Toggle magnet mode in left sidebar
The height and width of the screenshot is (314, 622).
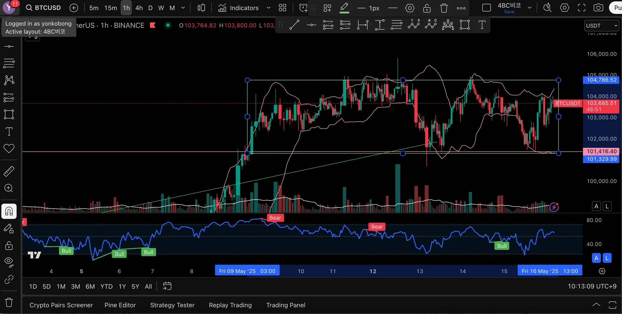[9, 211]
